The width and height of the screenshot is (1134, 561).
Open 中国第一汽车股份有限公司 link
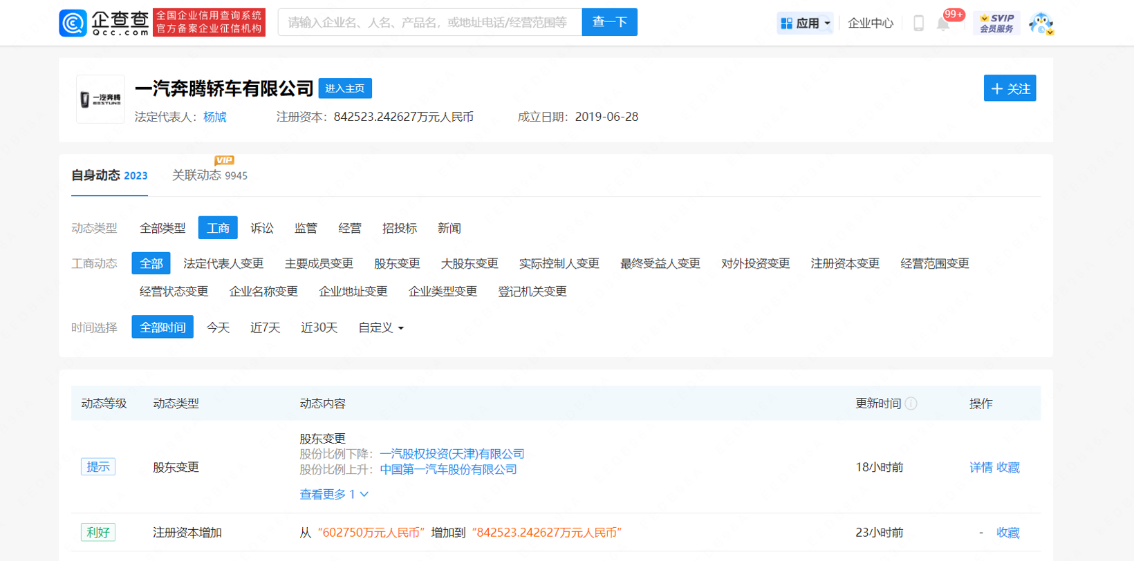pyautogui.click(x=448, y=469)
